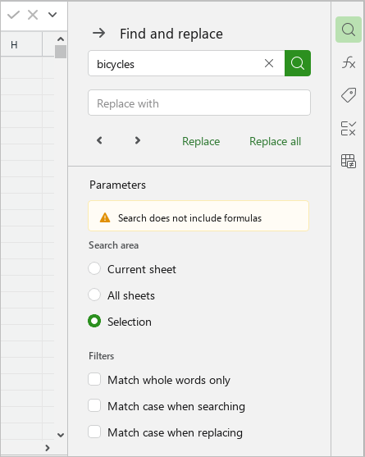Clear the bicycles search text
Image resolution: width=365 pixels, height=457 pixels.
(269, 63)
